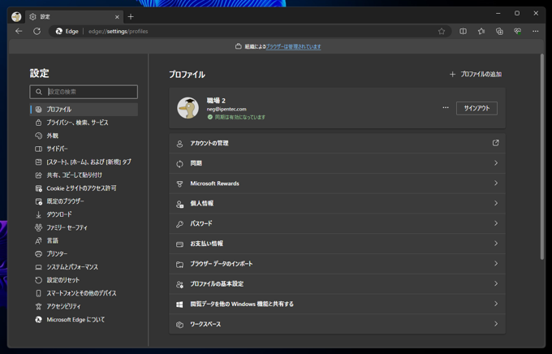Open more options dots beside サインアウト
The width and height of the screenshot is (552, 354).
click(446, 108)
